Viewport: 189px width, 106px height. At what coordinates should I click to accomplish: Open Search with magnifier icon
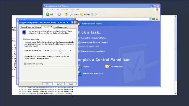[74, 14]
